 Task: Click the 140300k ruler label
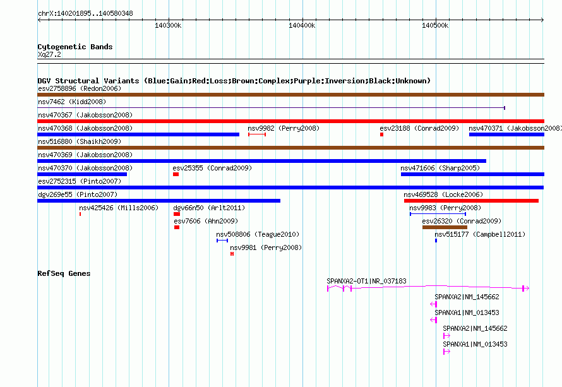tap(168, 25)
